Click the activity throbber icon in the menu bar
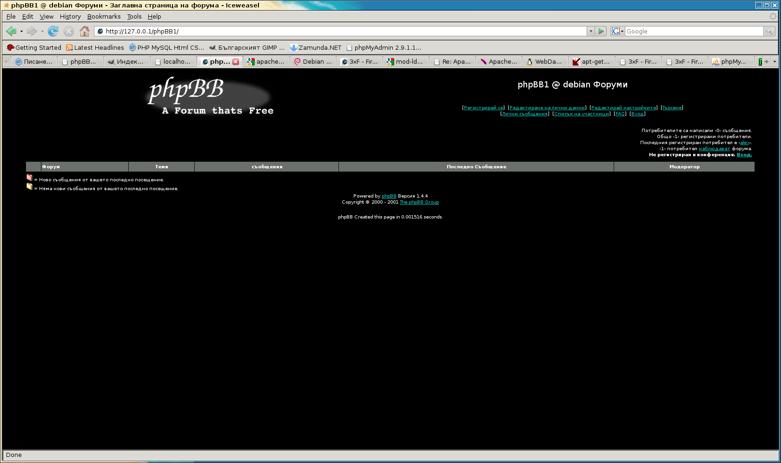 tap(773, 16)
